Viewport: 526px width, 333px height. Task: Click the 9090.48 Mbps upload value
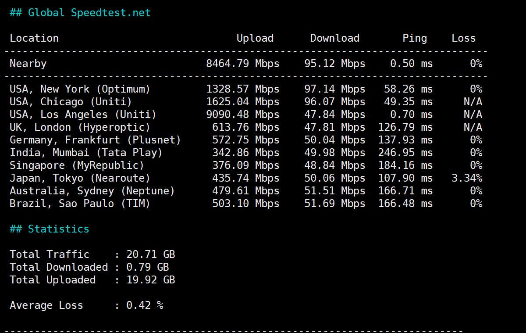click(x=242, y=115)
